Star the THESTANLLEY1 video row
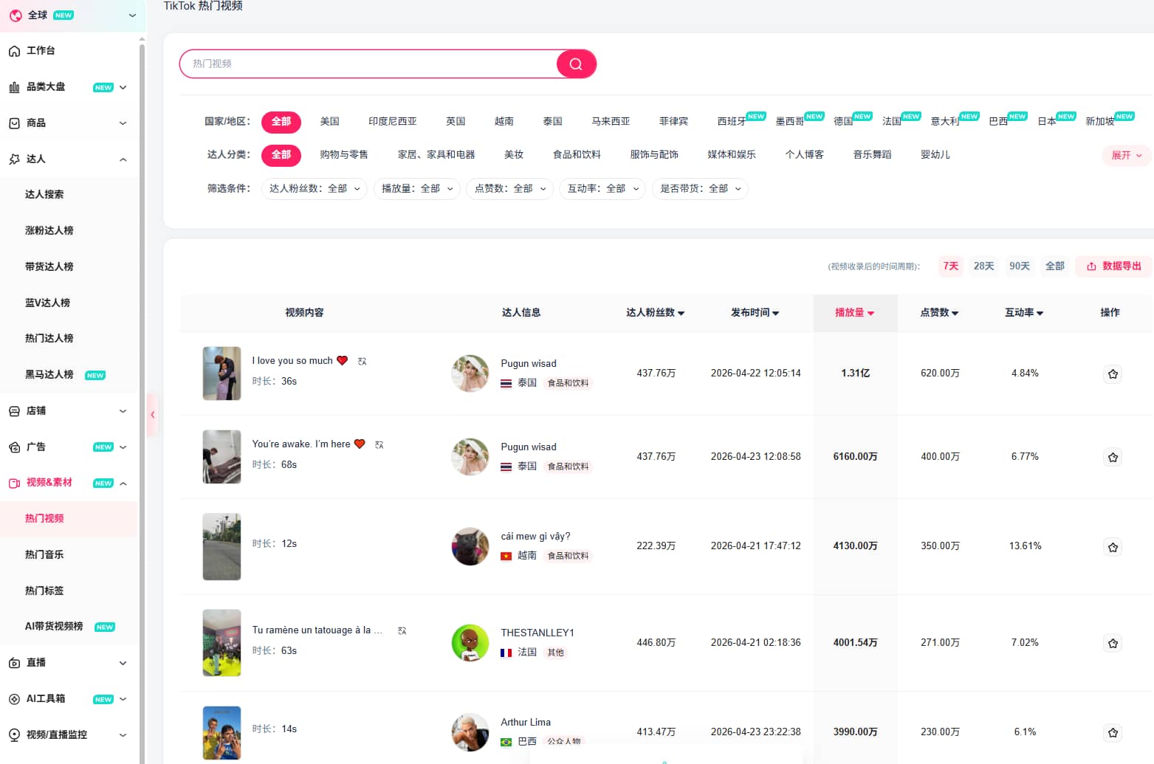Viewport: 1154px width, 764px height. click(1113, 643)
